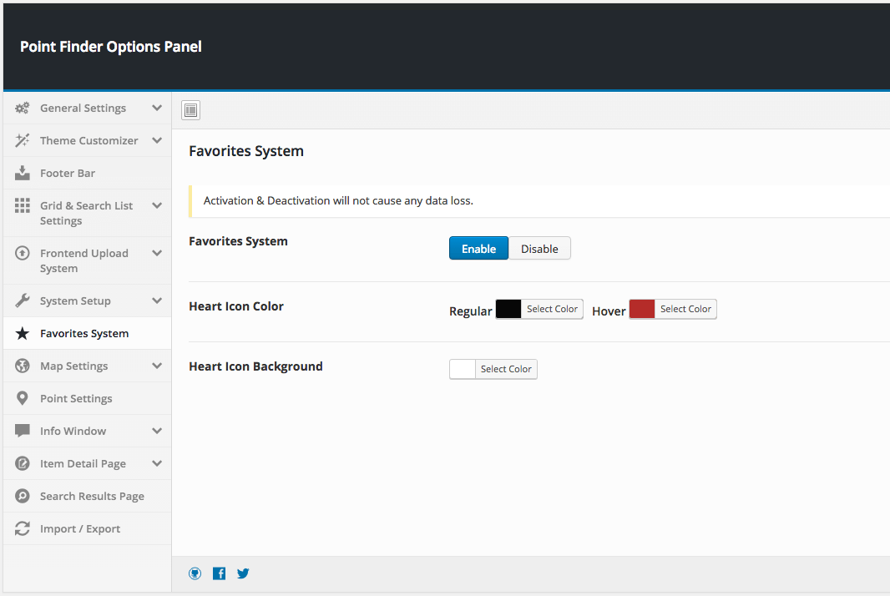This screenshot has width=890, height=596.
Task: Enable the Favorites System
Action: [x=478, y=249]
